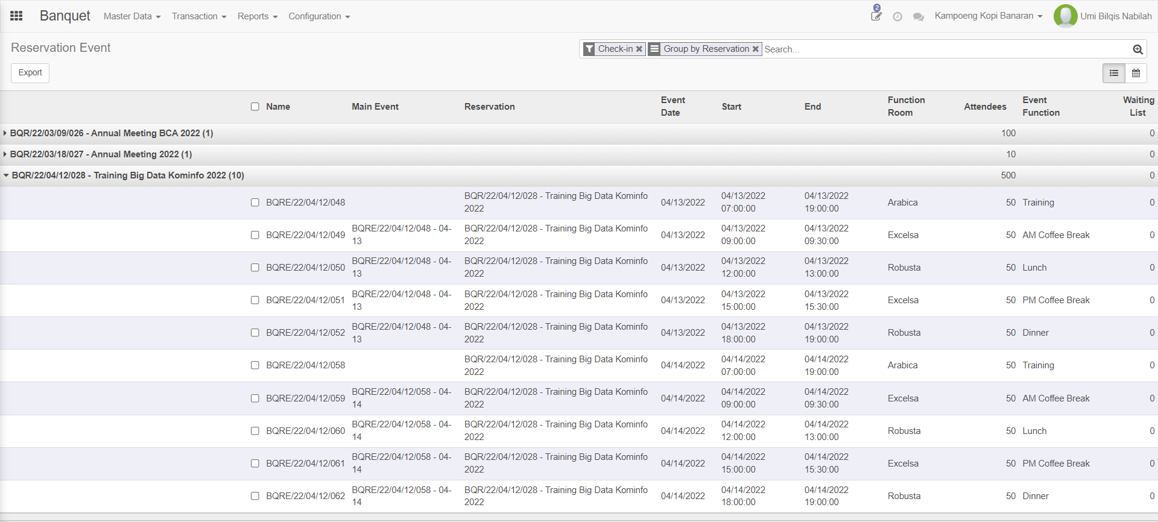Click Arabica in row BQRE/22/04/12/058
Screen dimensions: 1158x522
tap(902, 365)
